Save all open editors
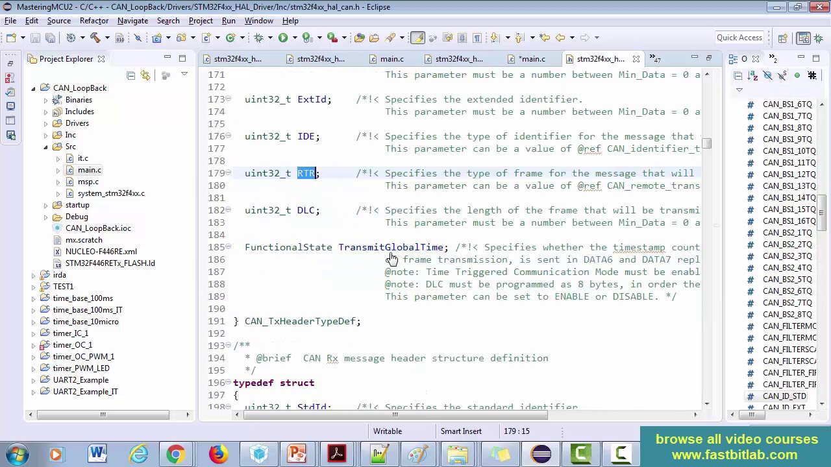The width and height of the screenshot is (831, 467). [49, 37]
